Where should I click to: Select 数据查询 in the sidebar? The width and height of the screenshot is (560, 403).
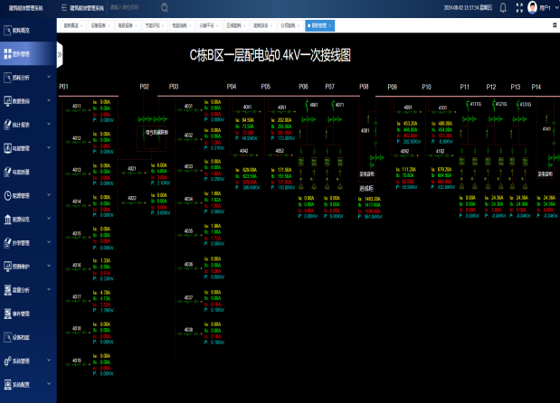[x=22, y=101]
